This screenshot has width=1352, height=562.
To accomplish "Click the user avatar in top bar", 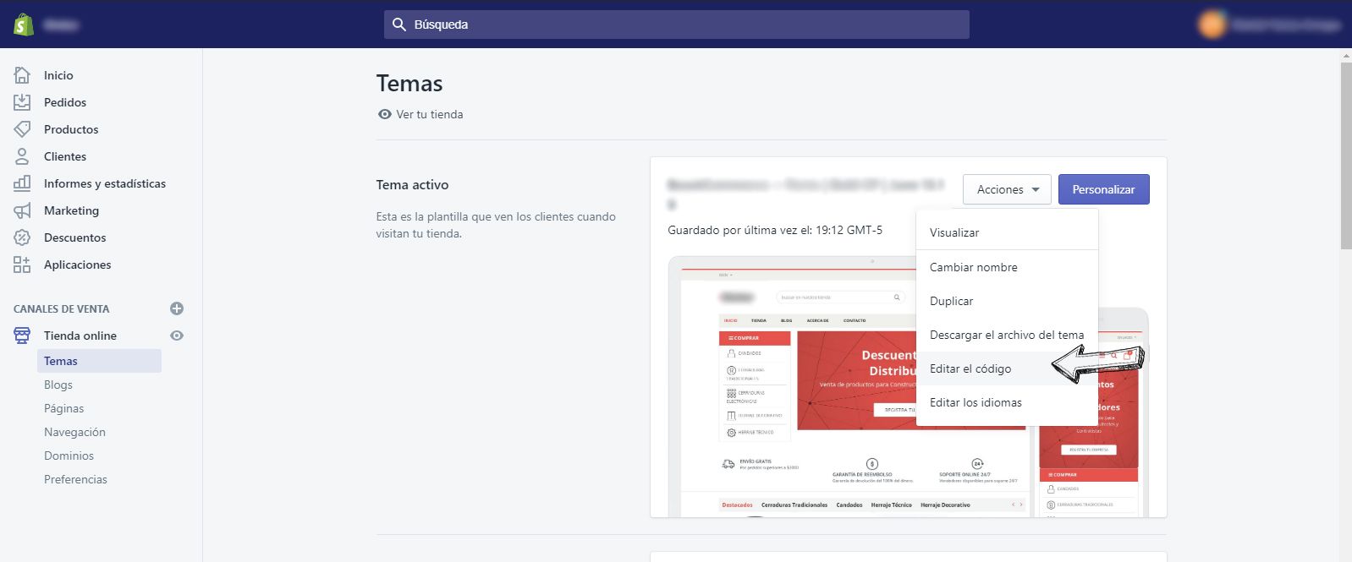I will 1212,25.
